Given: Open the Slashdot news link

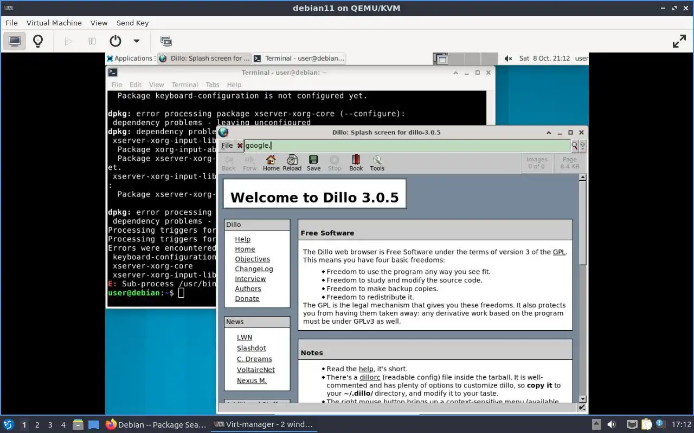Looking at the screenshot, I should click(x=251, y=348).
